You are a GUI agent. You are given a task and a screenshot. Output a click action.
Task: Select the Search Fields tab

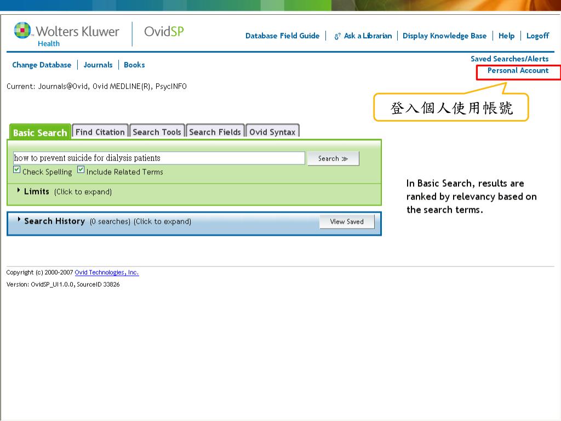215,132
